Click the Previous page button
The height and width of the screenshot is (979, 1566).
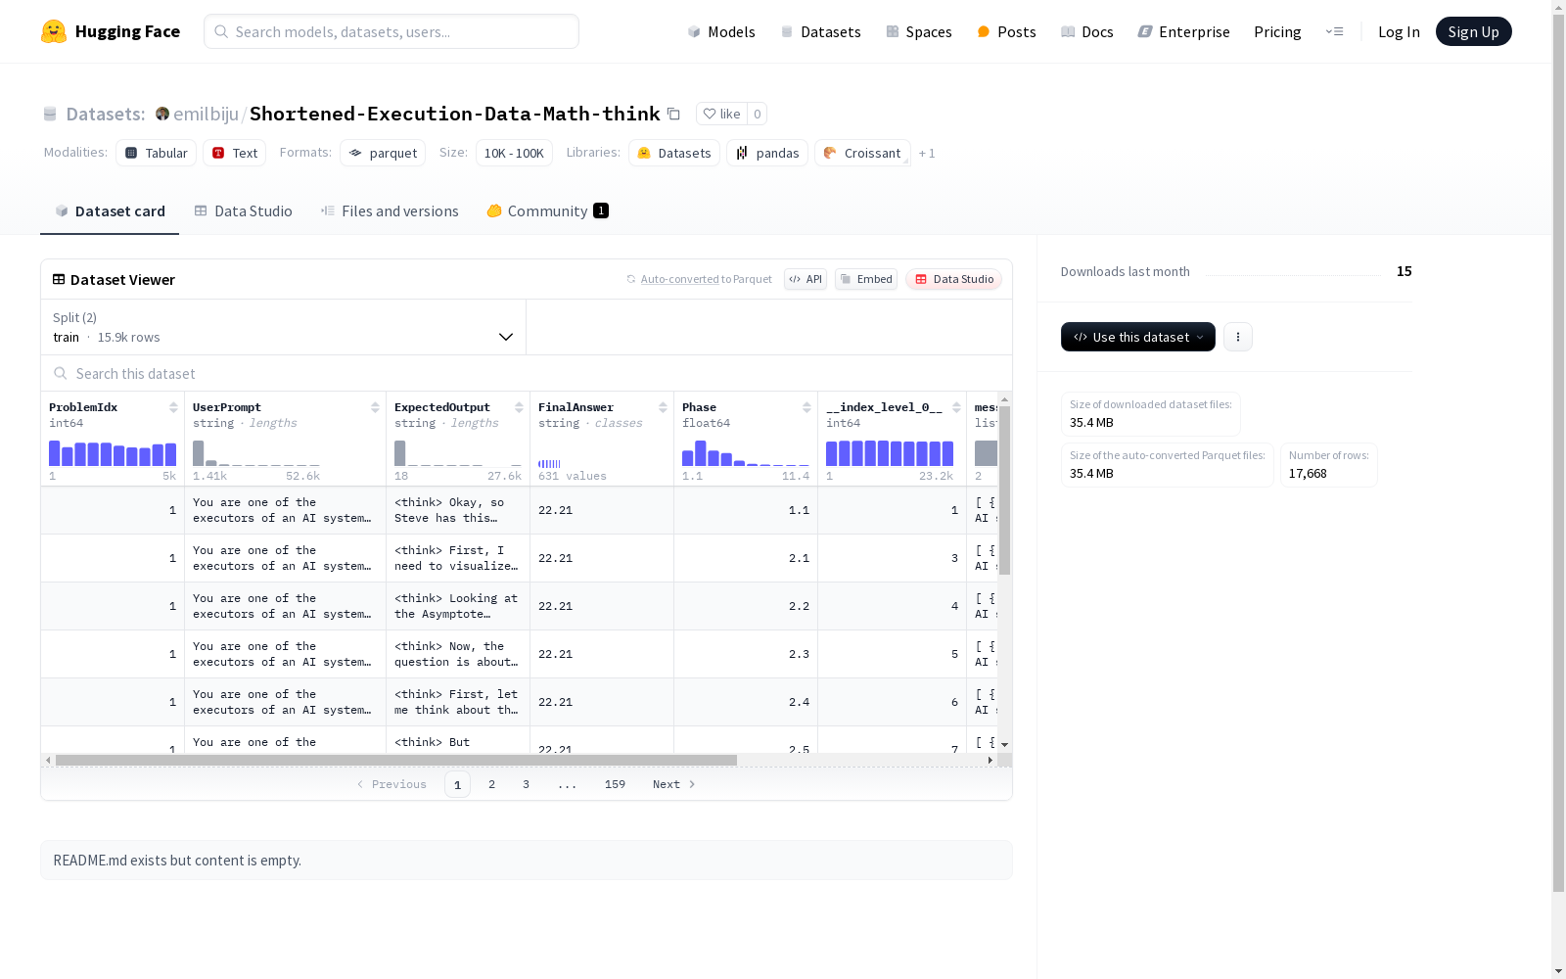coord(391,784)
